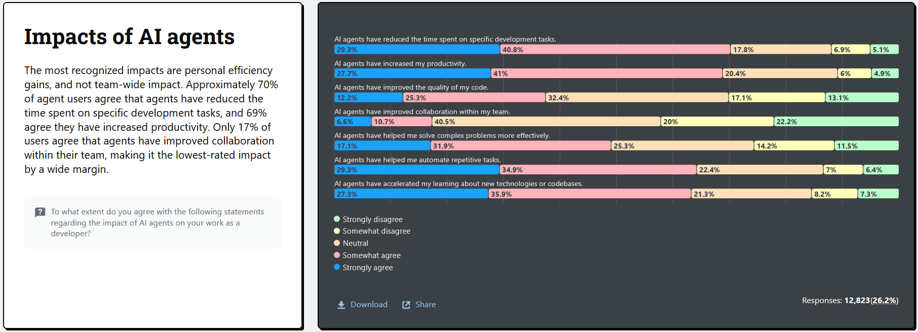
Task: Click the Impacts of AI agents heading
Action: pos(130,36)
